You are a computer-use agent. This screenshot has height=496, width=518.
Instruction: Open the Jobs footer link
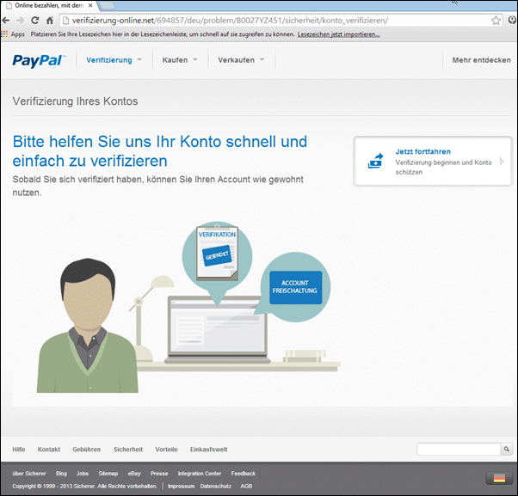83,474
